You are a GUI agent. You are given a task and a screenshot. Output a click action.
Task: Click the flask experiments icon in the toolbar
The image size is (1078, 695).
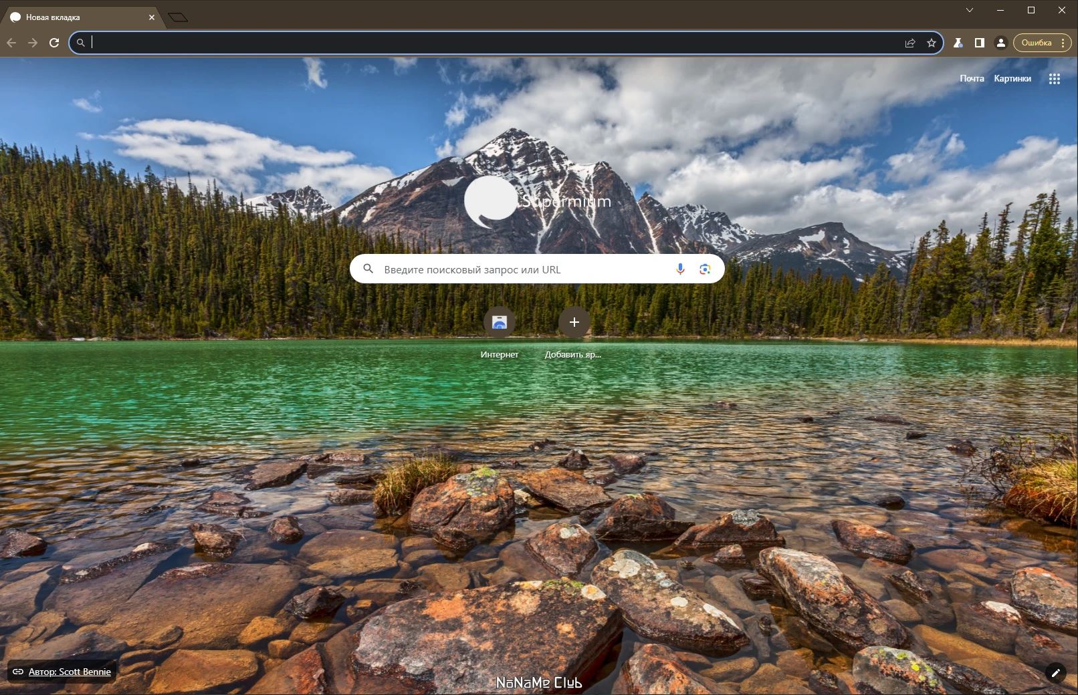pyautogui.click(x=958, y=42)
